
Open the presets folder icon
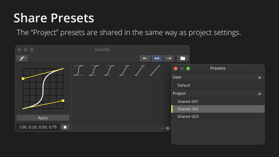tap(183, 58)
